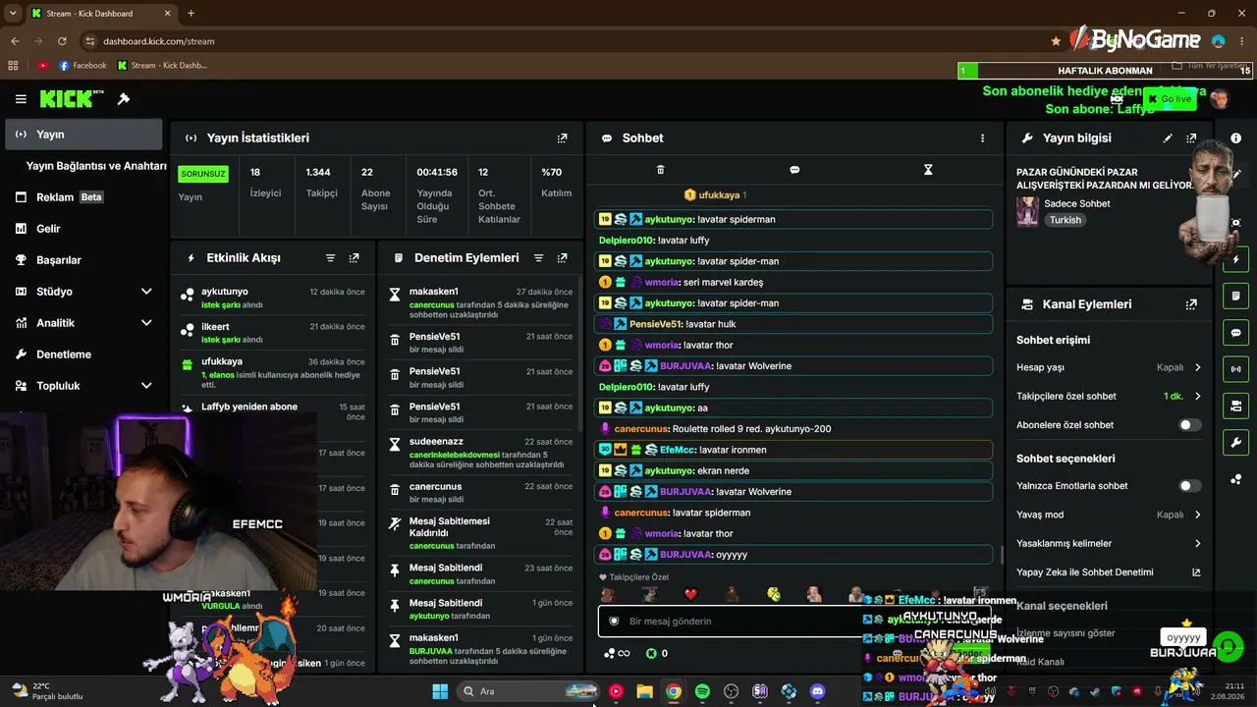Toggle Yalnızca Emotlarla sohbet switch
This screenshot has width=1257, height=707.
[1189, 486]
